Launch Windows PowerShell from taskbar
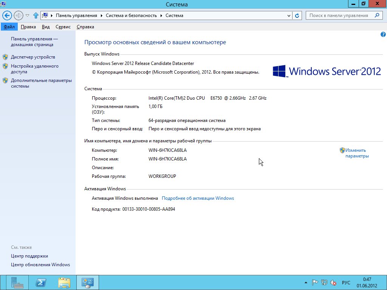 (41, 282)
